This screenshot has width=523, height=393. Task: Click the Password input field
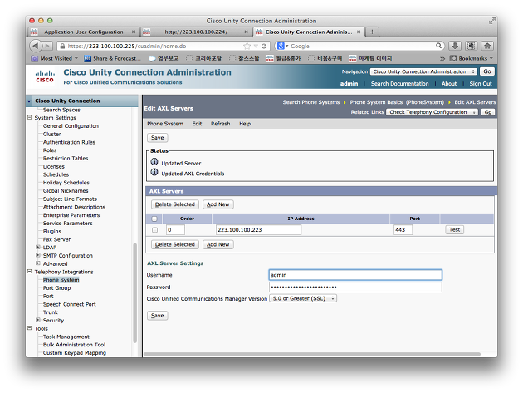click(355, 287)
